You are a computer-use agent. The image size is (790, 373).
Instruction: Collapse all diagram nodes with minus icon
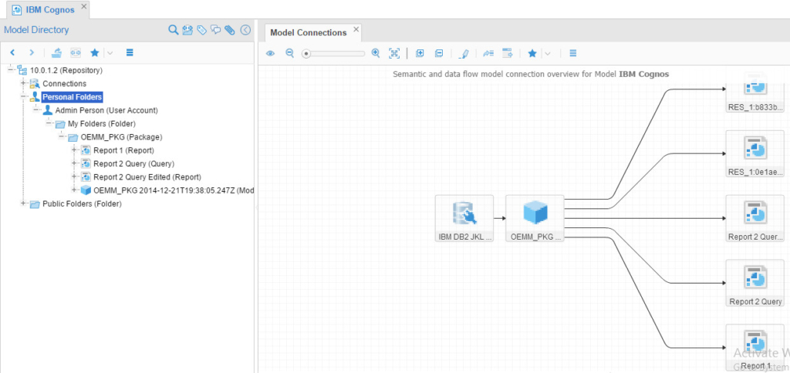[439, 53]
